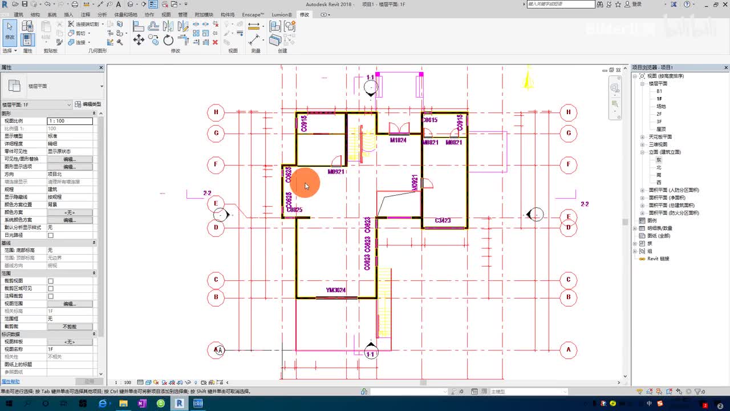
Task: Select the Mirror Draw Axis tool
Action: [x=183, y=26]
